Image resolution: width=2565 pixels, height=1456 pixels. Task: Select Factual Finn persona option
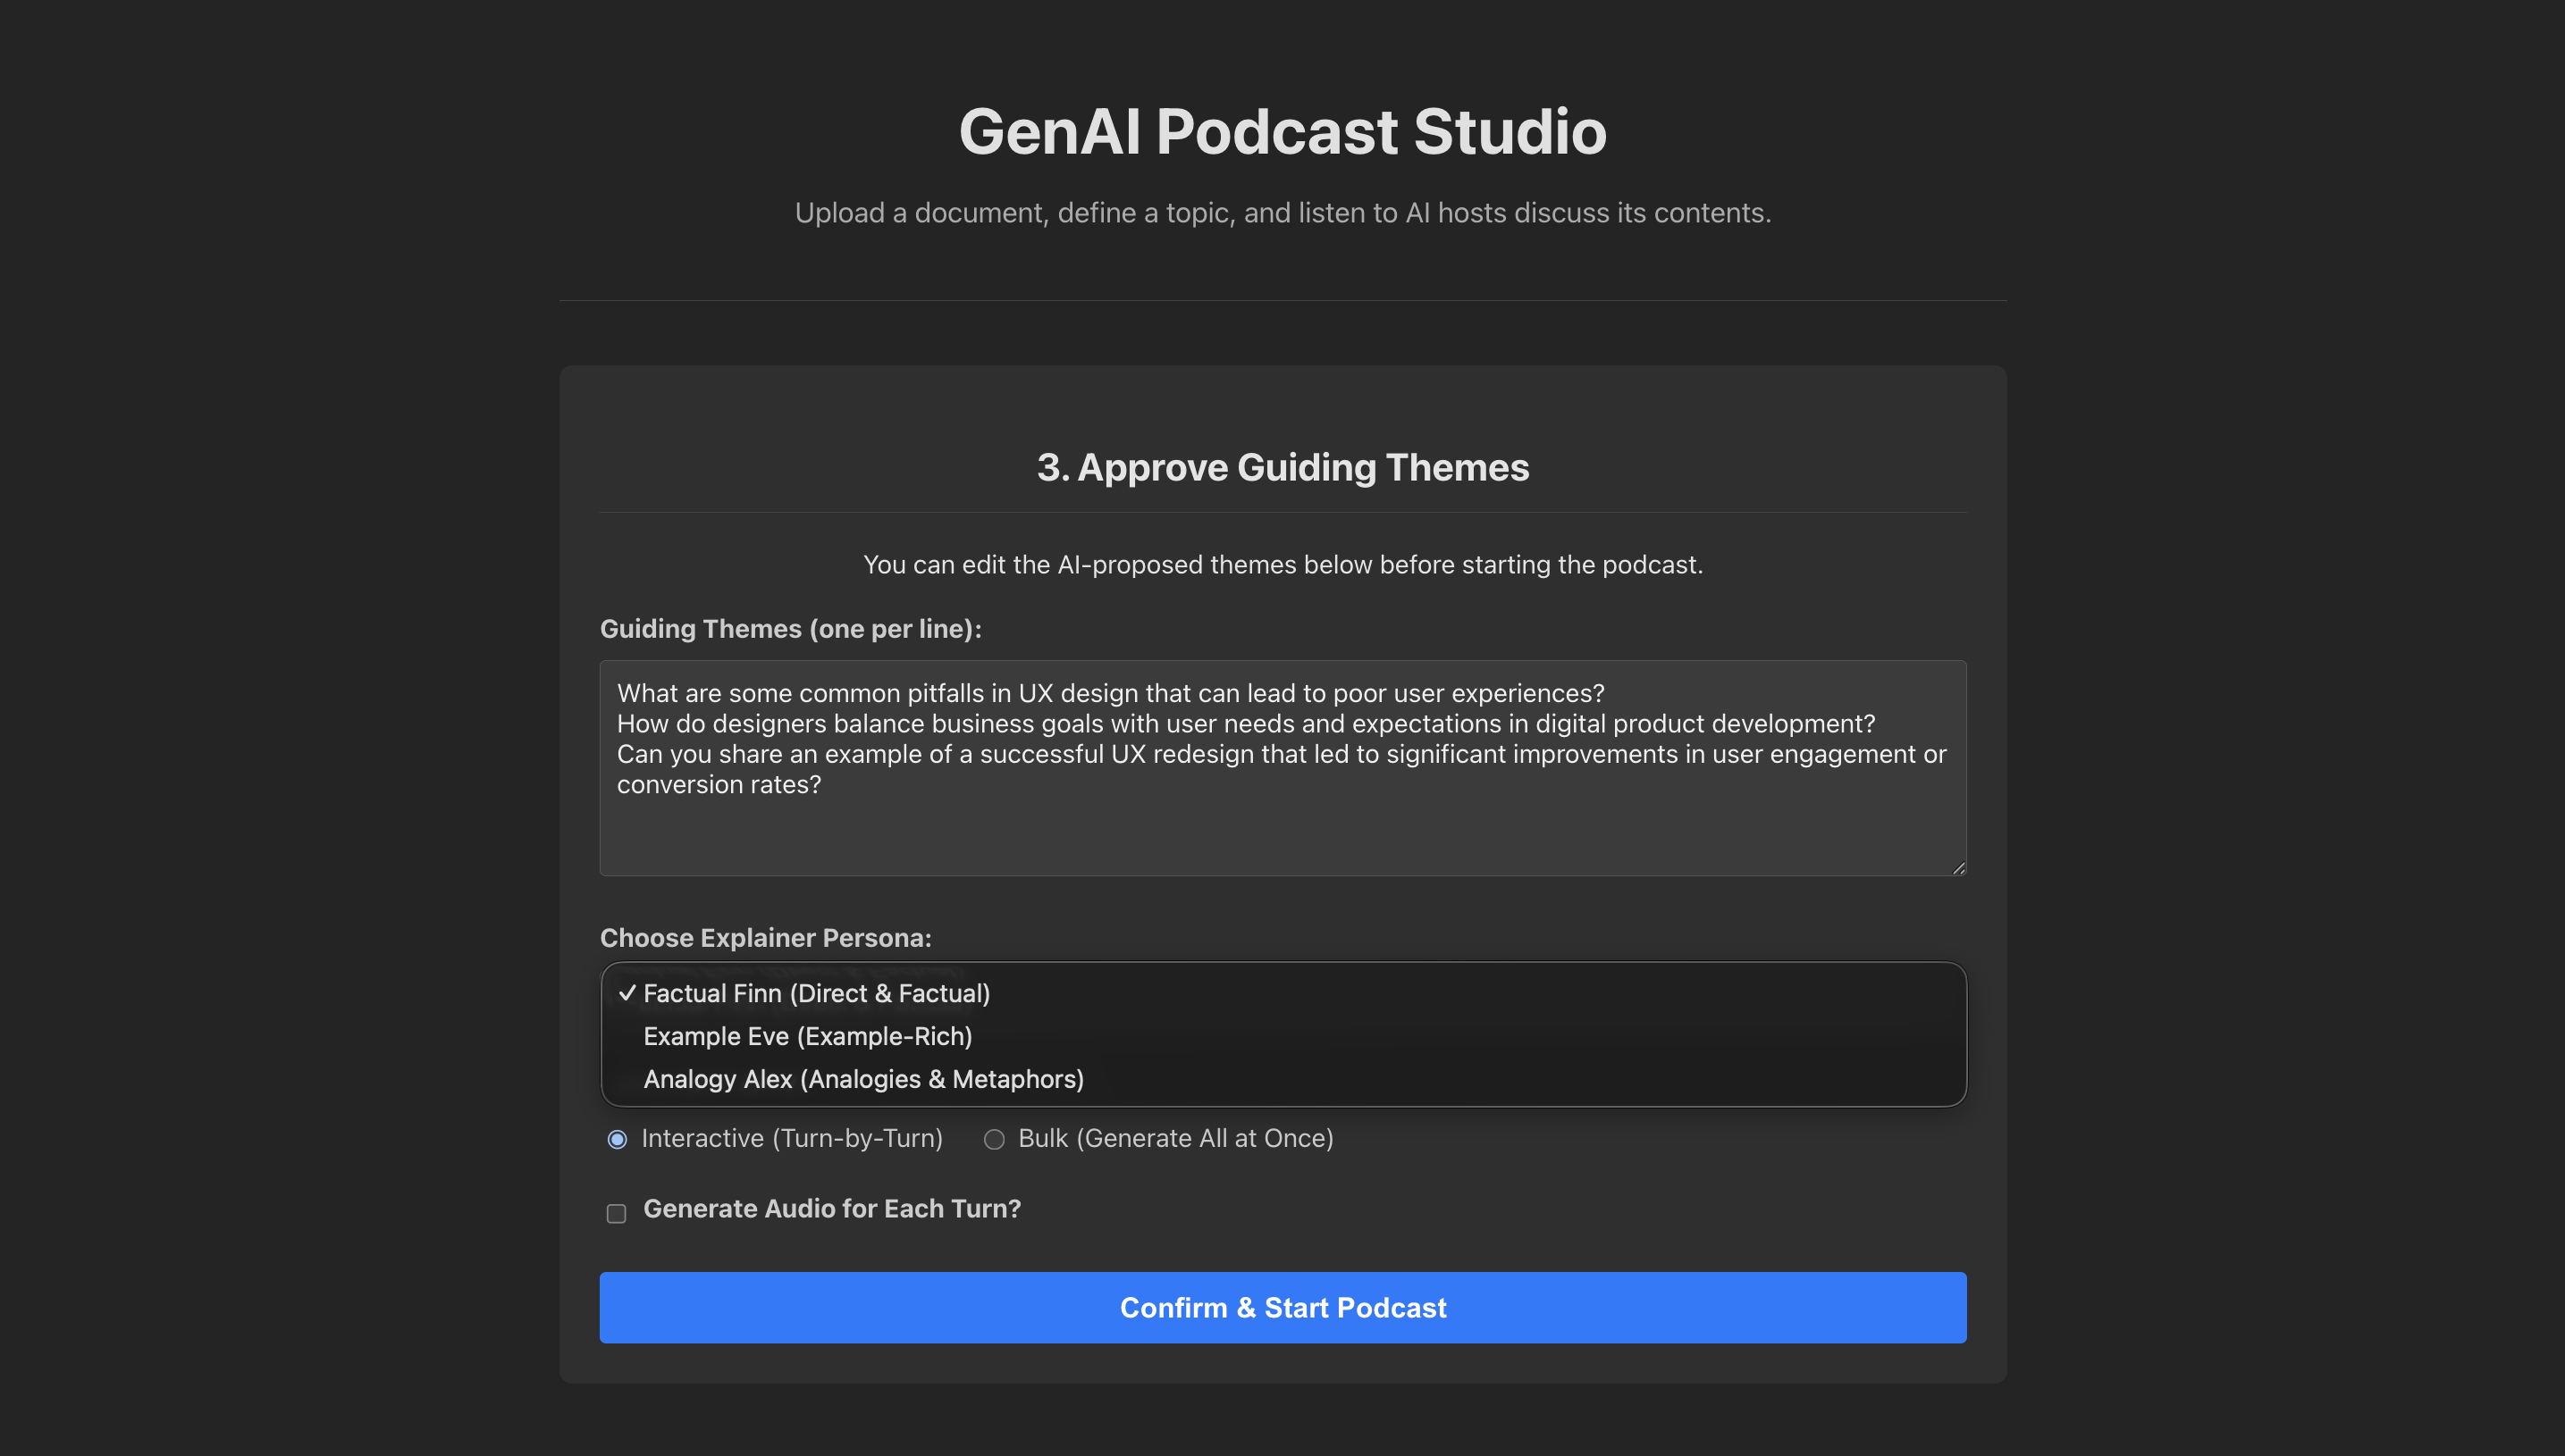(x=816, y=993)
